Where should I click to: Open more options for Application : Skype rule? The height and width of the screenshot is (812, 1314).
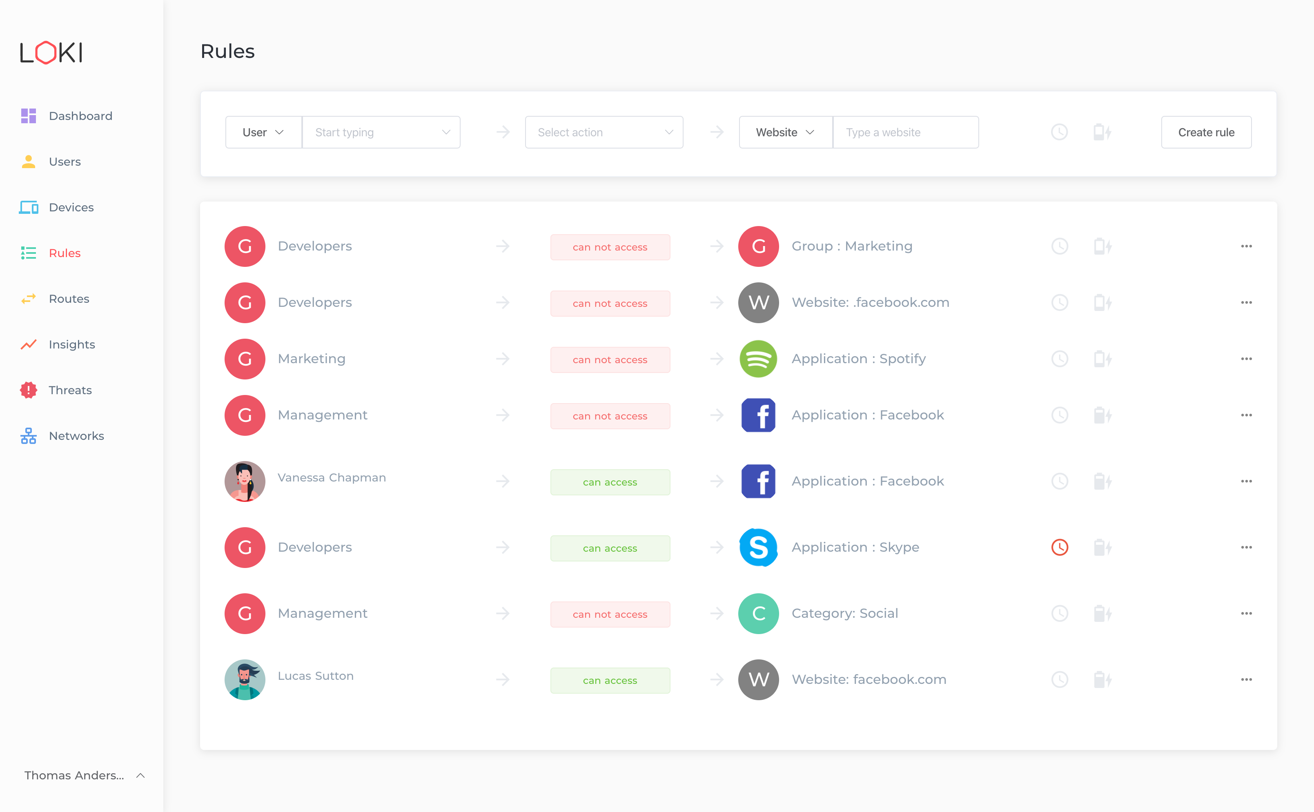pyautogui.click(x=1246, y=547)
